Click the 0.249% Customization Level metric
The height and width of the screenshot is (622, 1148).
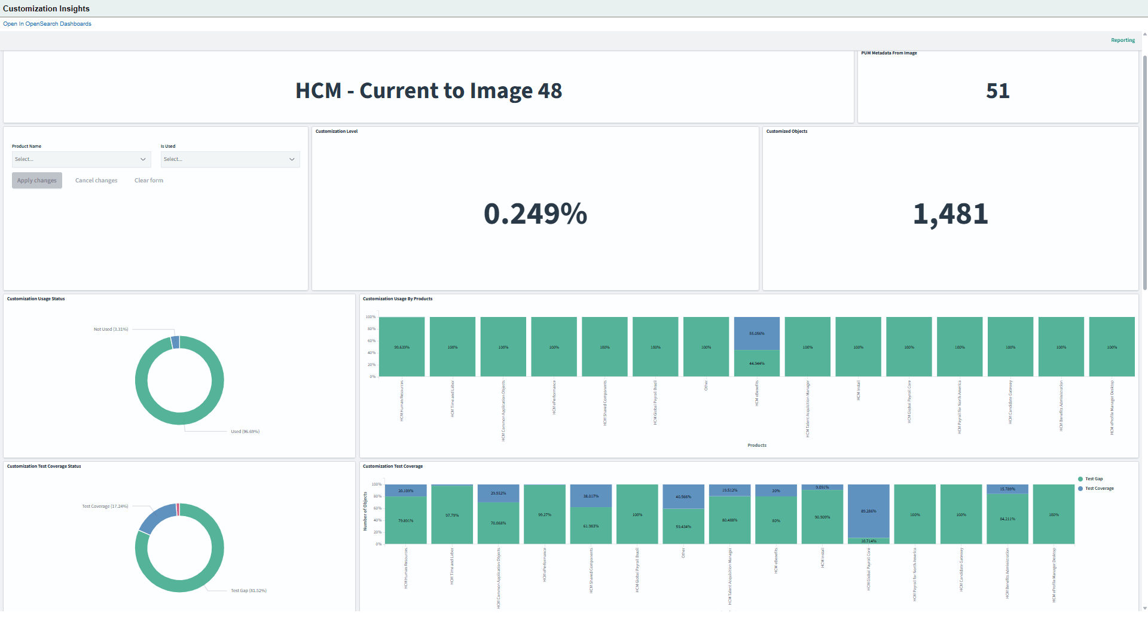coord(535,214)
